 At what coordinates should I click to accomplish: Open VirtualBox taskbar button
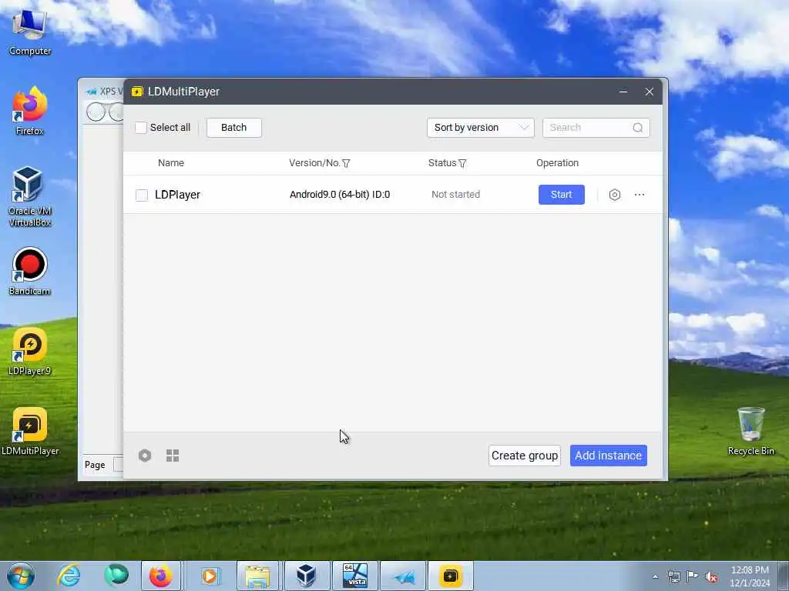pyautogui.click(x=306, y=576)
